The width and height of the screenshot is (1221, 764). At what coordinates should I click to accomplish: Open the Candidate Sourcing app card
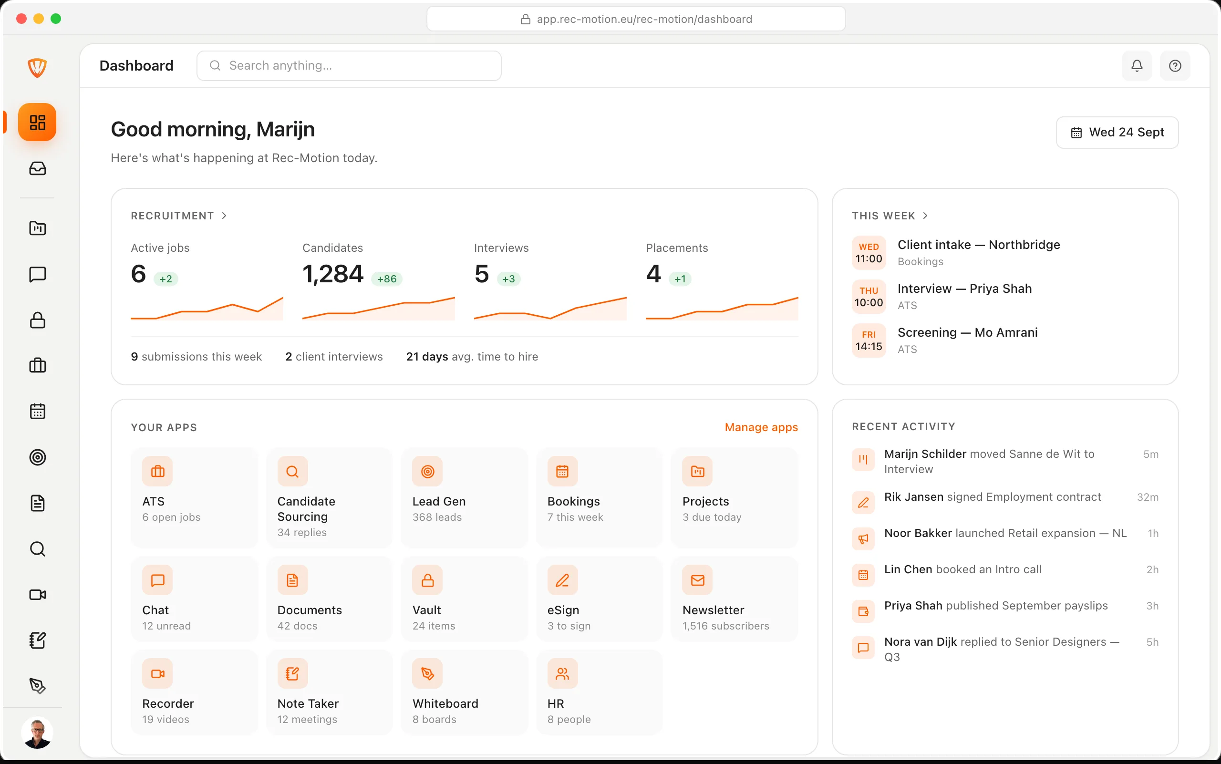coord(330,498)
